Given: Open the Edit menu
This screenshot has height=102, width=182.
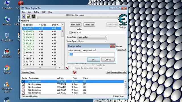Looking at the screenshot, I should click(x=30, y=12).
